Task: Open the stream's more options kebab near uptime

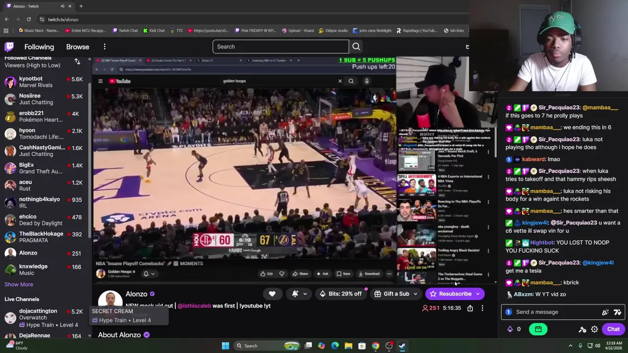Action: point(482,308)
